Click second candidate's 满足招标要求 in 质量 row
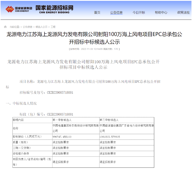Image resolution: width=192 pixels, height=170 pixels. pos(108,142)
